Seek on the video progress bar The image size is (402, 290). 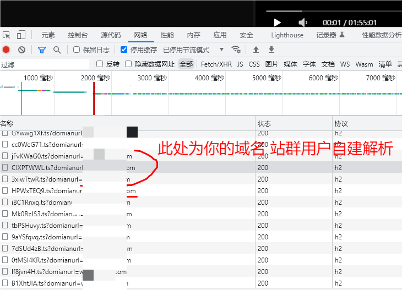pyautogui.click(x=330, y=11)
